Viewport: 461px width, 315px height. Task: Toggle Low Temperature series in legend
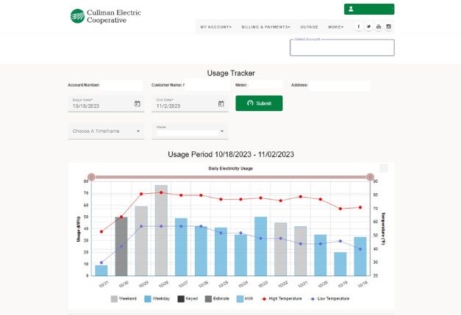click(331, 299)
